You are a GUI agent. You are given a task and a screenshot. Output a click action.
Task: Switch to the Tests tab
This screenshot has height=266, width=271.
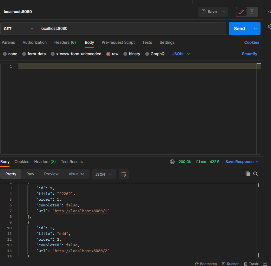click(x=147, y=42)
